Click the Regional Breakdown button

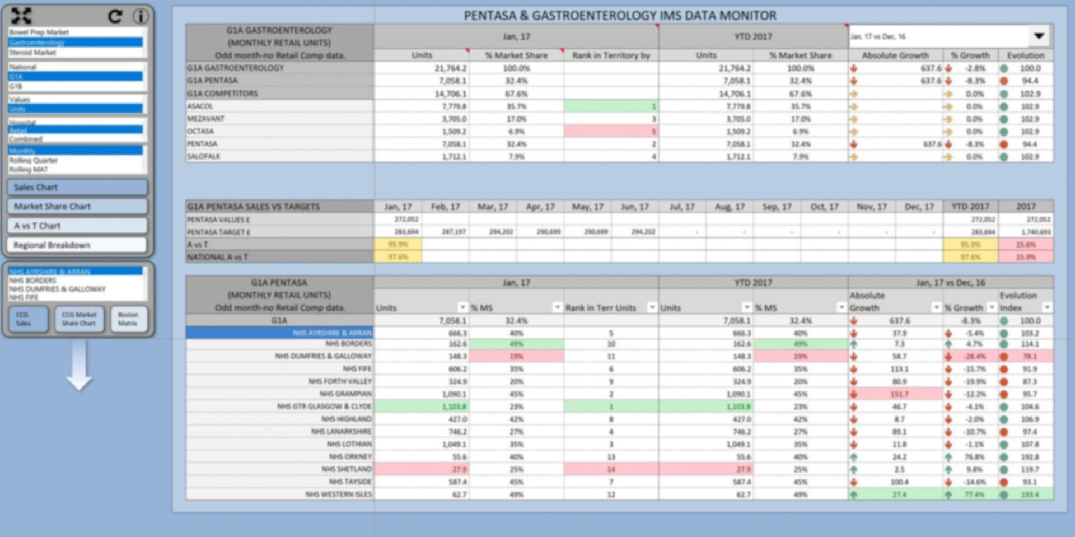pos(77,245)
